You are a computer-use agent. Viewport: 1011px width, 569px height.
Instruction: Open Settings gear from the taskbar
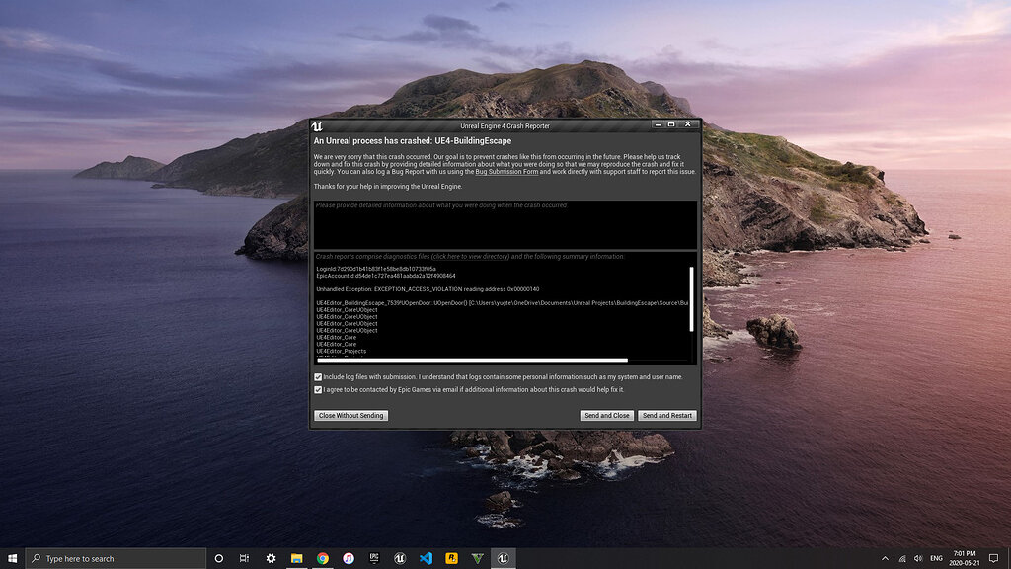(x=271, y=558)
